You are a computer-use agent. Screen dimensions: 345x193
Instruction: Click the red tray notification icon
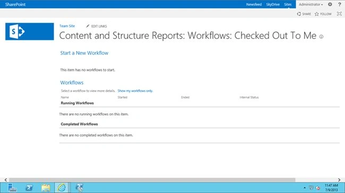(318, 188)
